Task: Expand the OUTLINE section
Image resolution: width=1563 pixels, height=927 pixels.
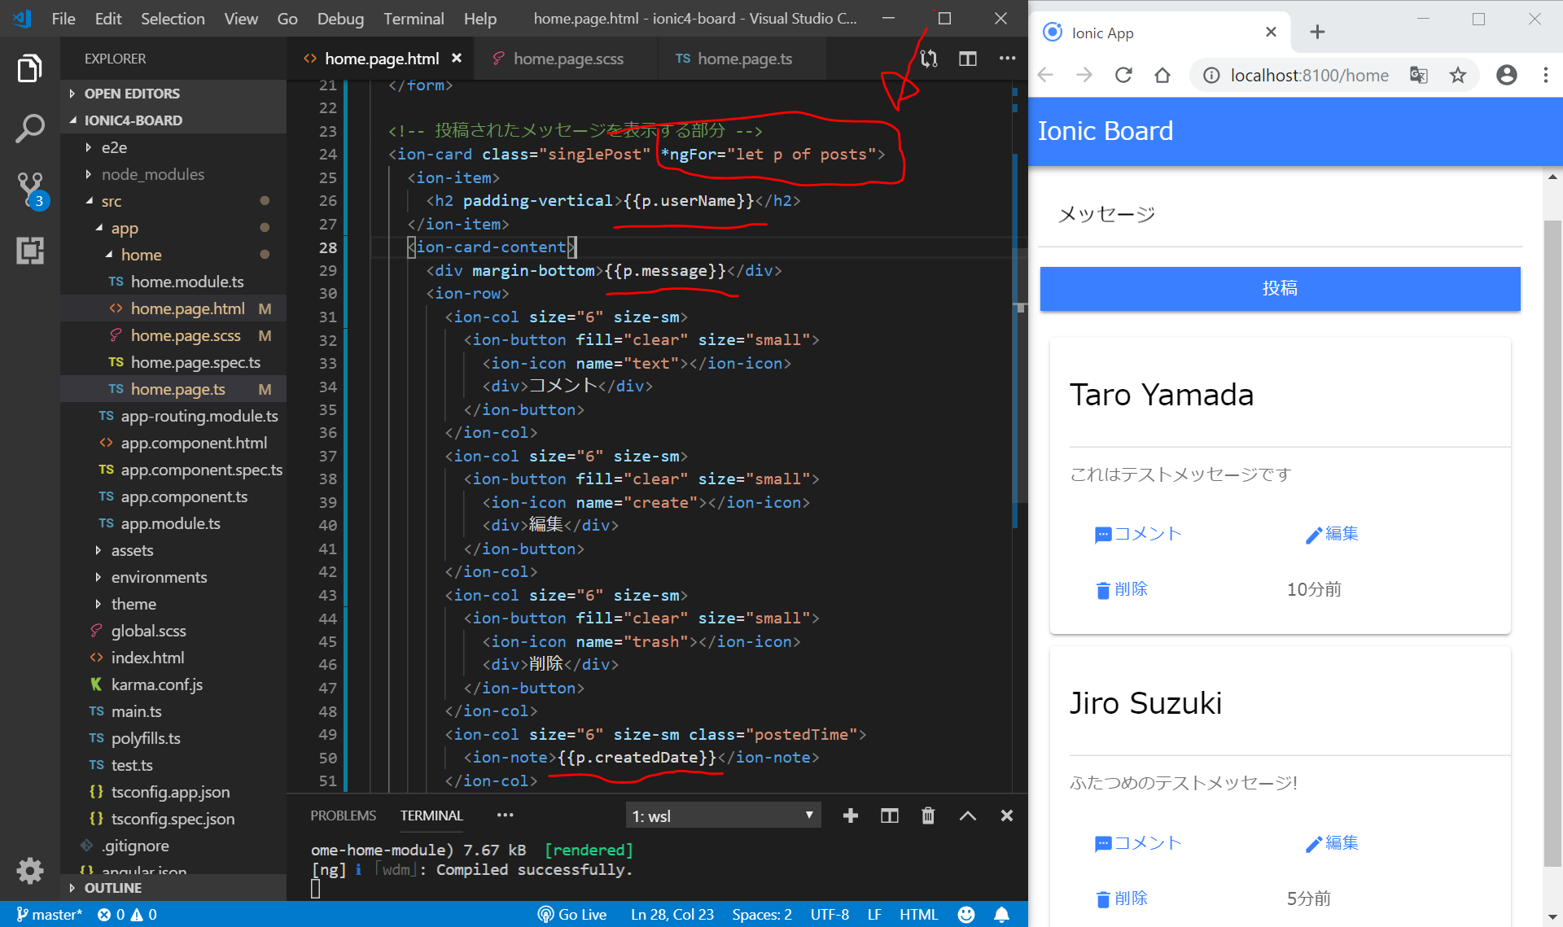Action: tap(112, 888)
